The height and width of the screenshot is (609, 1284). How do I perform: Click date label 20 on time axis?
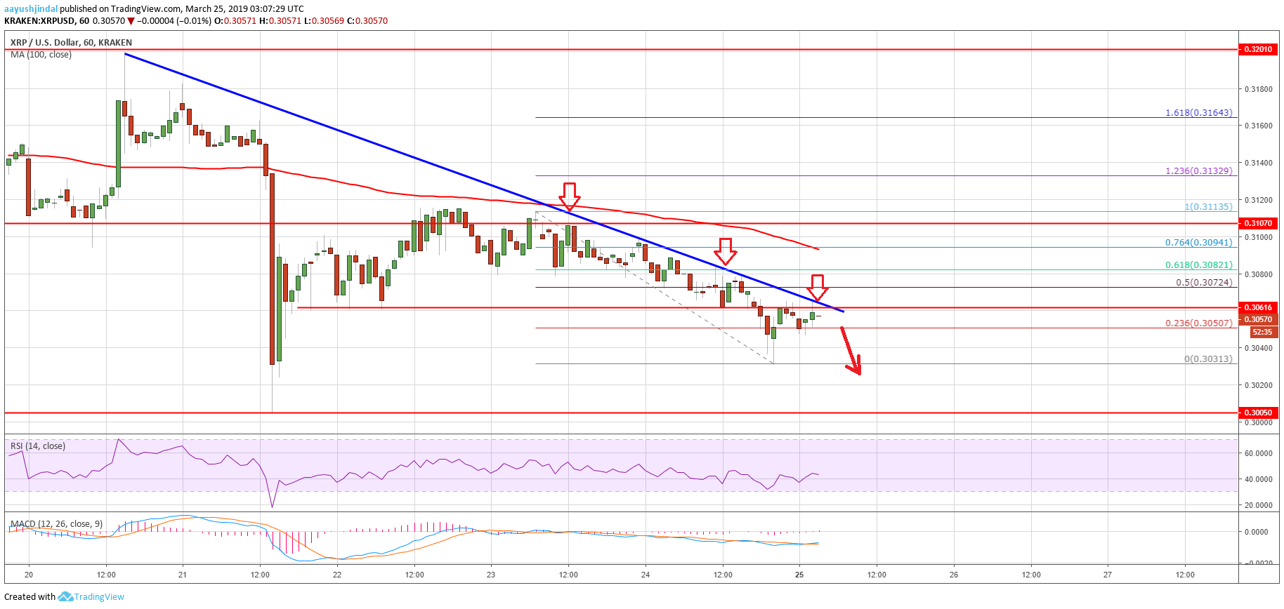(x=29, y=575)
